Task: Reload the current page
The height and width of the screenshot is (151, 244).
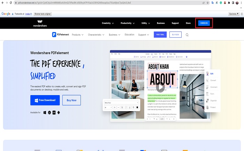Action: (x=11, y=3)
